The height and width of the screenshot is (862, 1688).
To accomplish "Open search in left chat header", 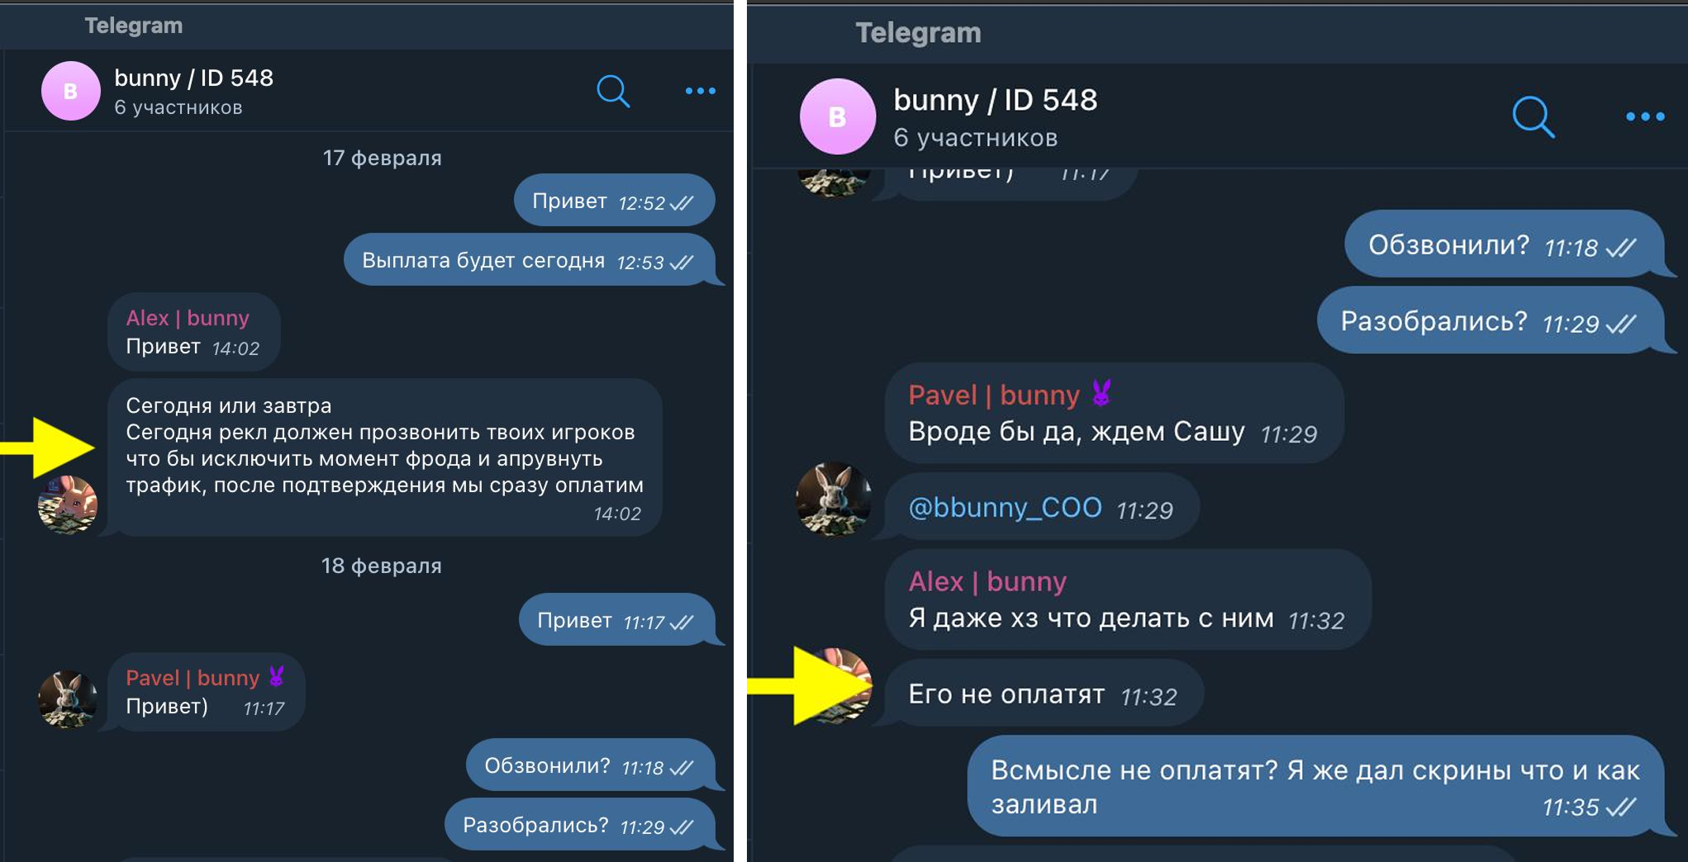I will point(613,91).
